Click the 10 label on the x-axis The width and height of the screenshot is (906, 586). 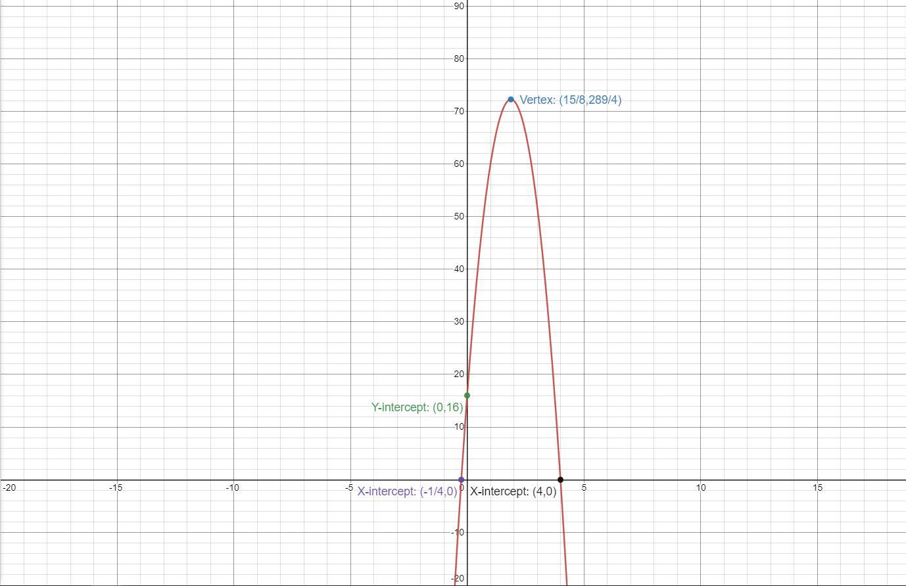coord(701,487)
